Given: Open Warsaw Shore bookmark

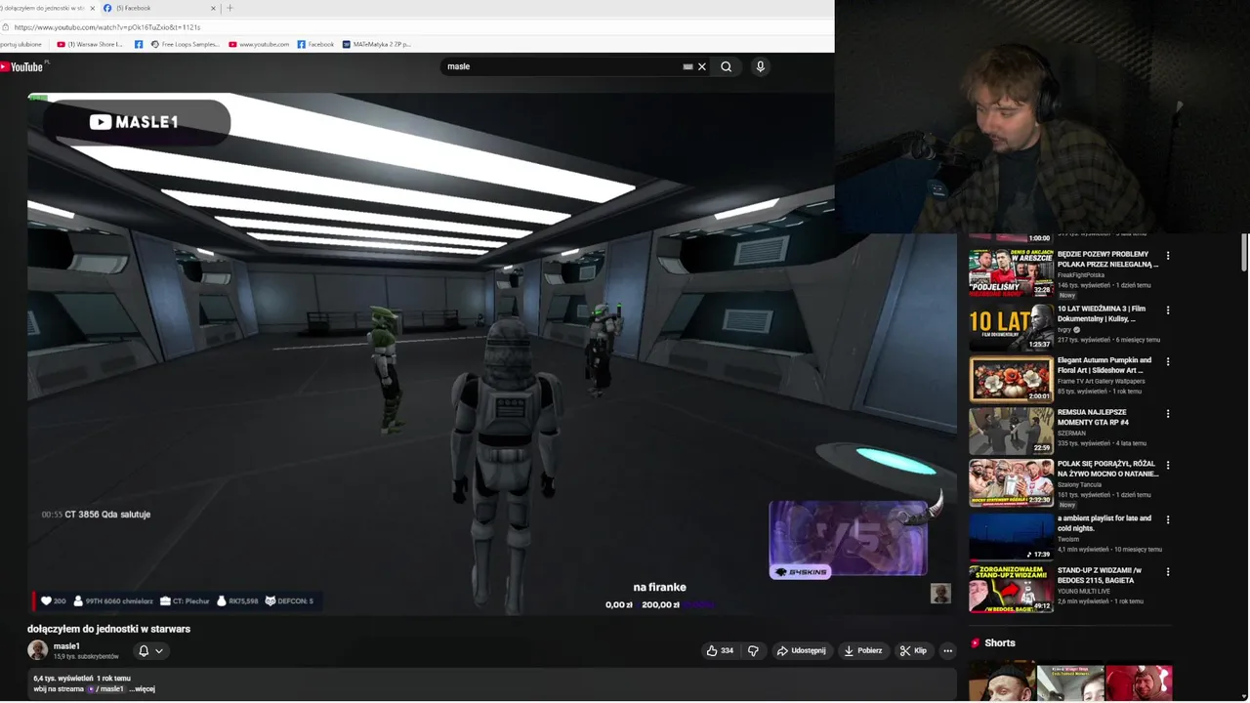Looking at the screenshot, I should [x=90, y=44].
